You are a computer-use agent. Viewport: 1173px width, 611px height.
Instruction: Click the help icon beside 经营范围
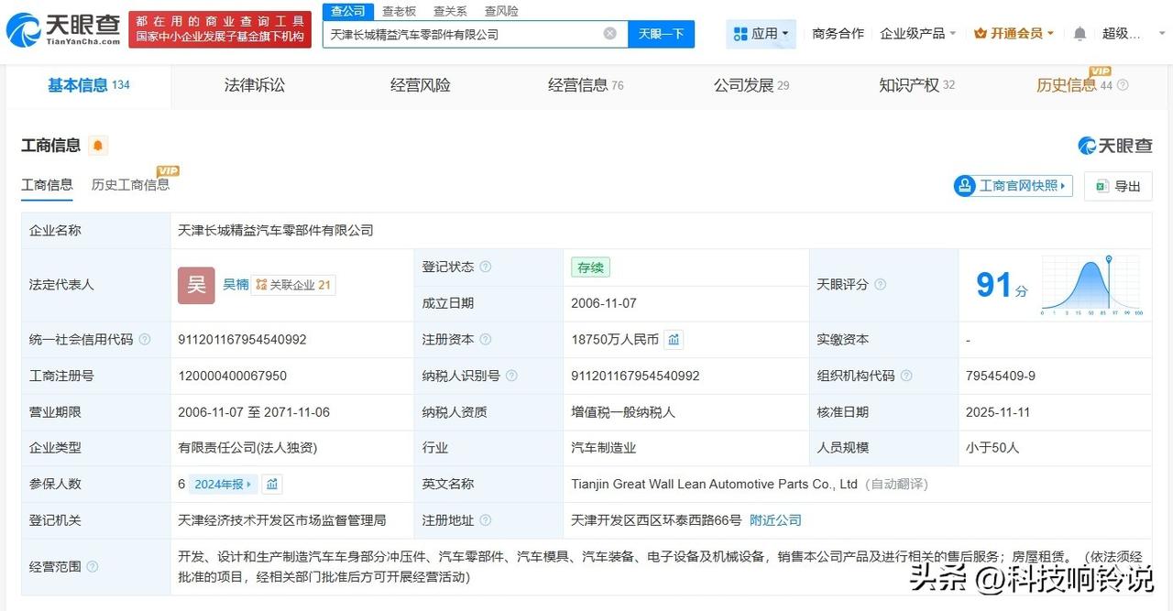[92, 567]
